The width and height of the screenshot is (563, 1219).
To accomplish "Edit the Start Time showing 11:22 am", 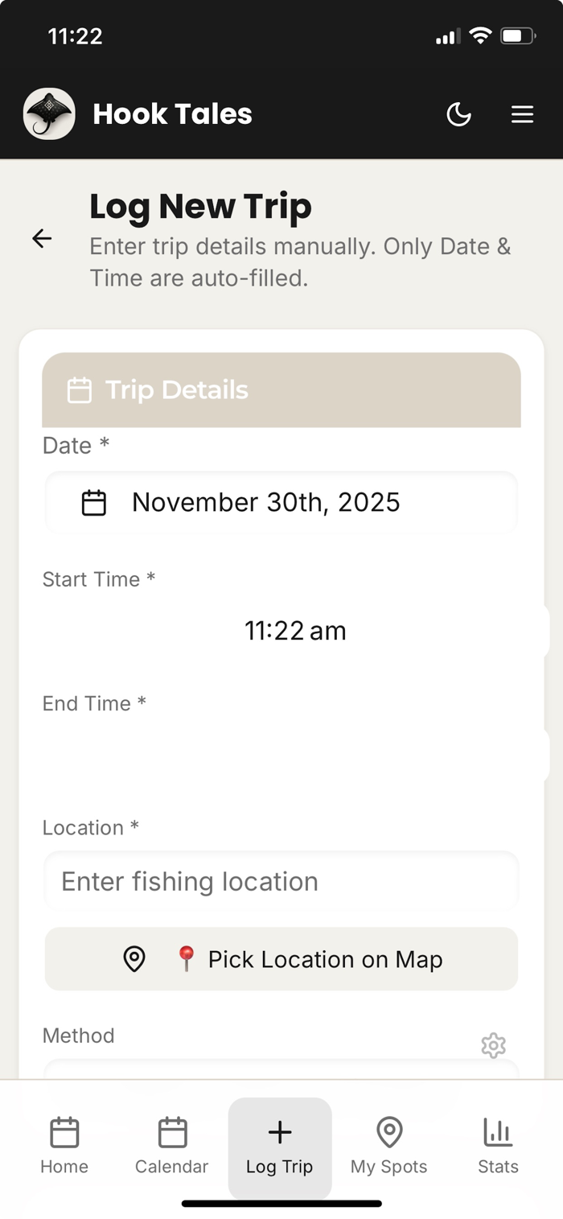I will [295, 631].
